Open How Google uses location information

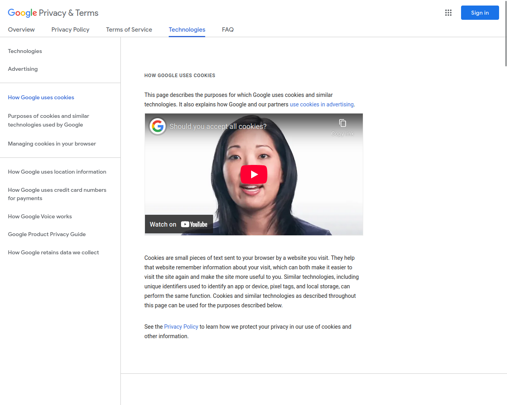click(57, 172)
